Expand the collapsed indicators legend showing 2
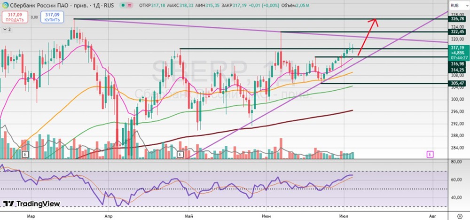Image resolution: width=470 pixels, height=220 pixels. pyautogui.click(x=7, y=29)
